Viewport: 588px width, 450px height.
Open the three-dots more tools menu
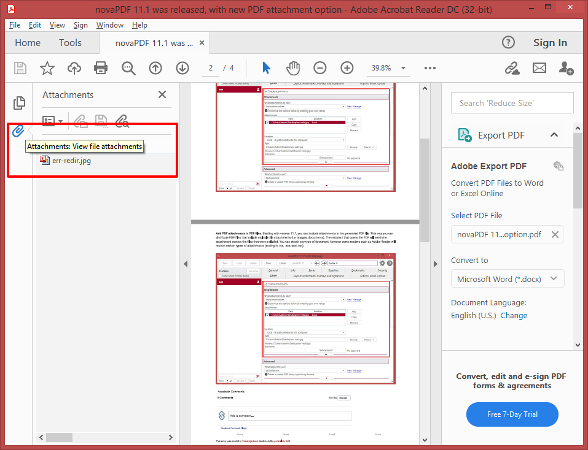(x=429, y=68)
